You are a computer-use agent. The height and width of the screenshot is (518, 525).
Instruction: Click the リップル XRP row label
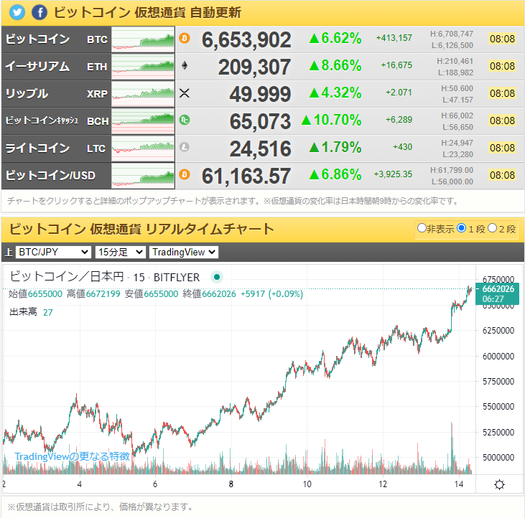point(56,94)
